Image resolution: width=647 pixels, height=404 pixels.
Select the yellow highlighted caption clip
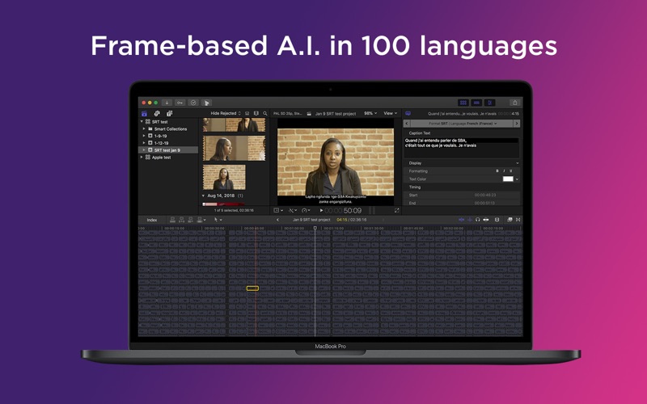[252, 288]
